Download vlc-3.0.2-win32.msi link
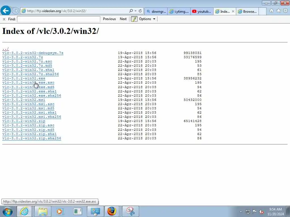 pyautogui.click(x=24, y=100)
